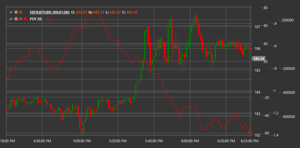Click the red PSY 20 color swatch
The width and height of the screenshot is (300, 148).
pyautogui.click(x=25, y=19)
